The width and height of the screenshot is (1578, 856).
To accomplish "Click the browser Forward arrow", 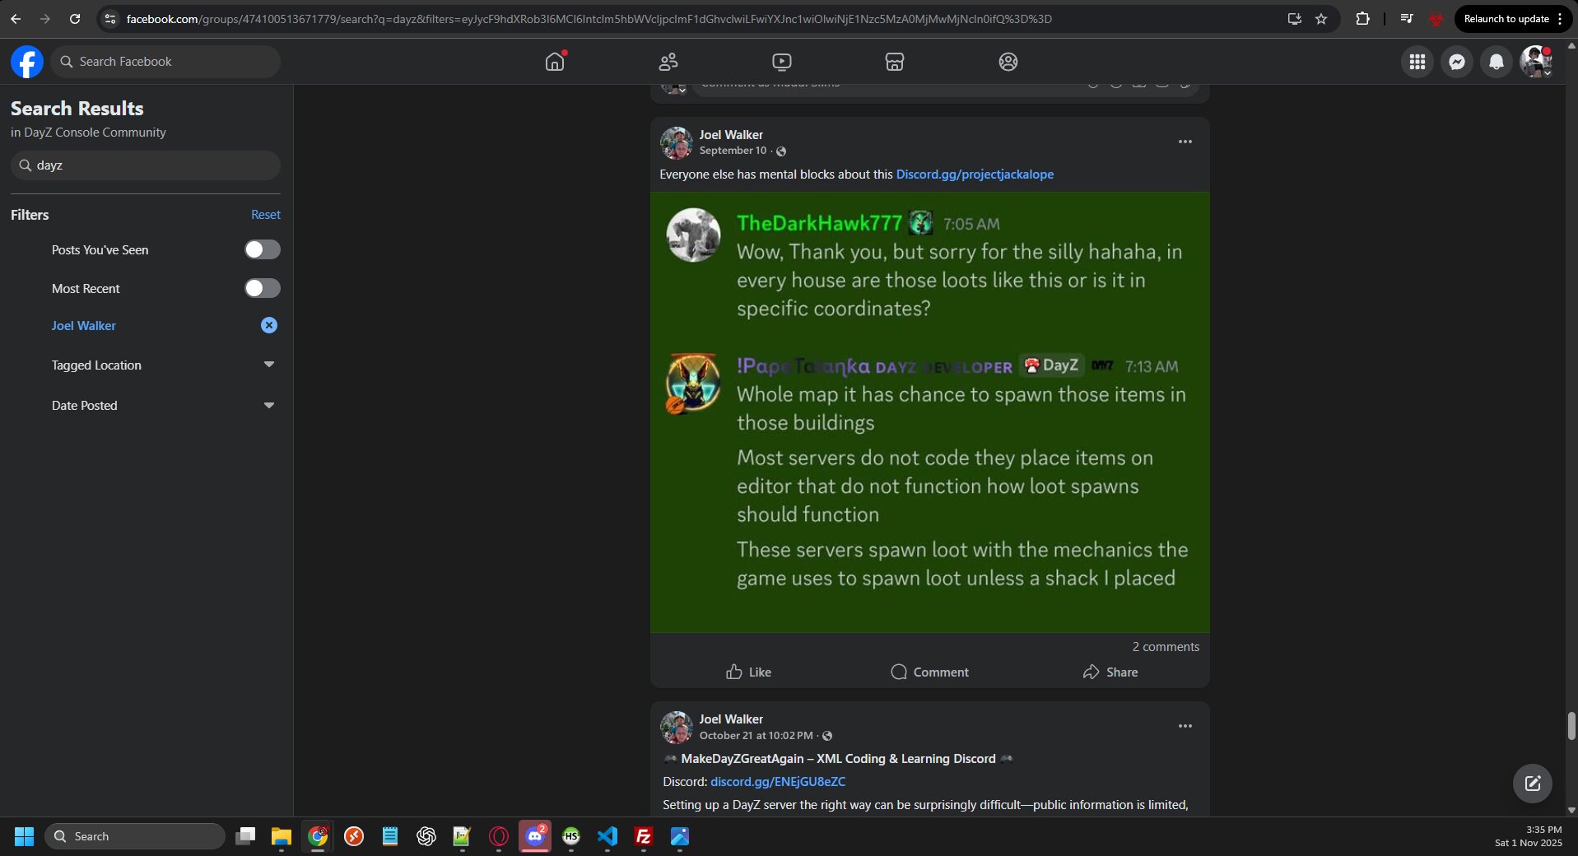I will 45,19.
